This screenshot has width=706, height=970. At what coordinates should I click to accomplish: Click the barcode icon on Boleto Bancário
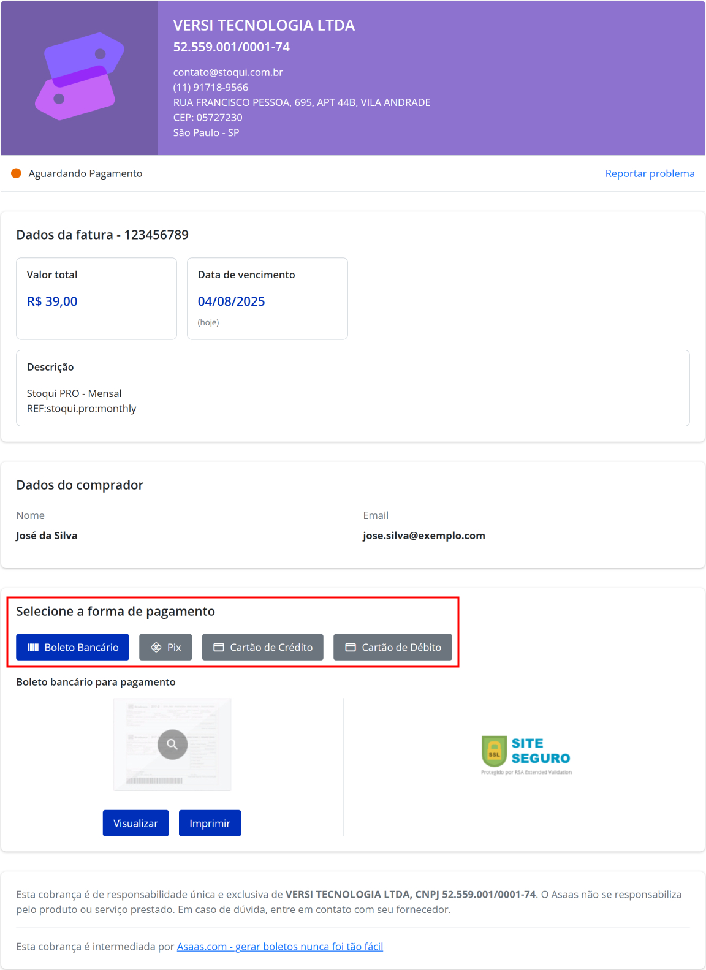tap(33, 647)
